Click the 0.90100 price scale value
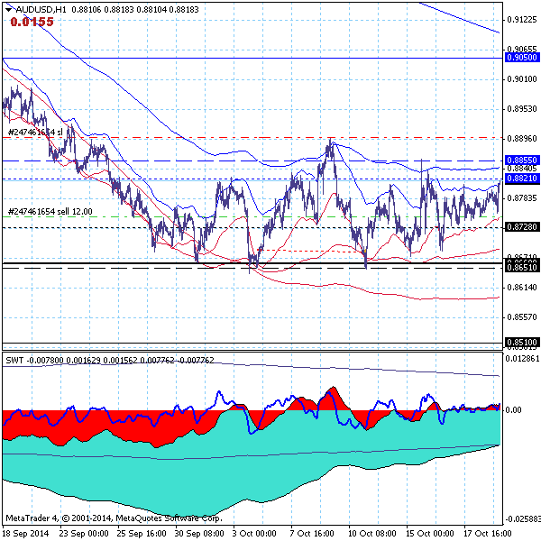The image size is (541, 541). [x=522, y=79]
